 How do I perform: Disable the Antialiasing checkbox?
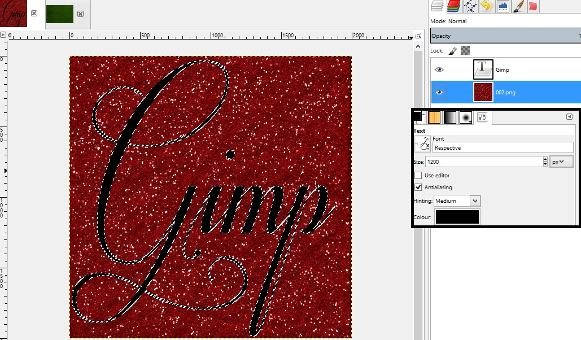coord(418,188)
